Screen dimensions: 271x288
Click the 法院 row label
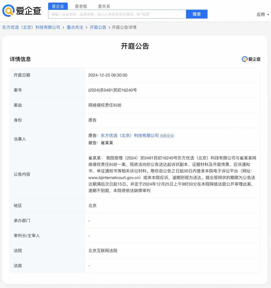coord(18,251)
